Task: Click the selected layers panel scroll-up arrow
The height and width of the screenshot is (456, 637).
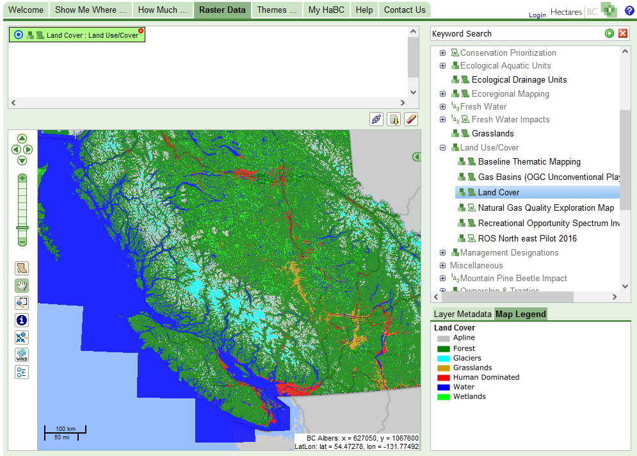Action: [413, 31]
